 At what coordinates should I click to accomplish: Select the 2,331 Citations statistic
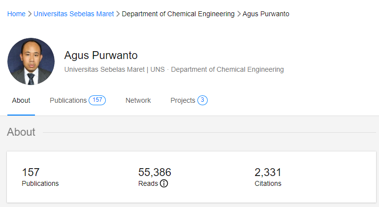click(268, 177)
